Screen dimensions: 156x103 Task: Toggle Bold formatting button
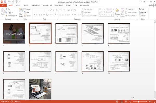(x=34, y=15)
